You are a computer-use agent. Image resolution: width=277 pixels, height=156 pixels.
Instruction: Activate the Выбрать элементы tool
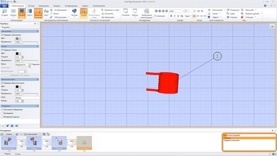click(x=38, y=13)
